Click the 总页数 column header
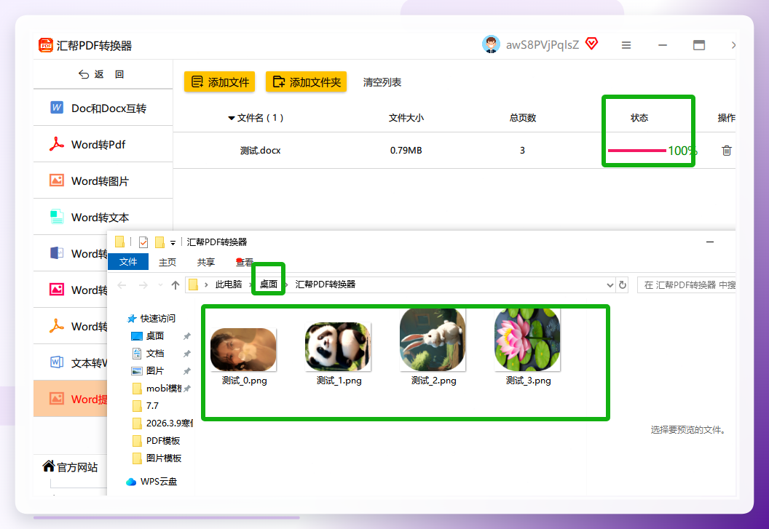769x529 pixels. (x=523, y=118)
